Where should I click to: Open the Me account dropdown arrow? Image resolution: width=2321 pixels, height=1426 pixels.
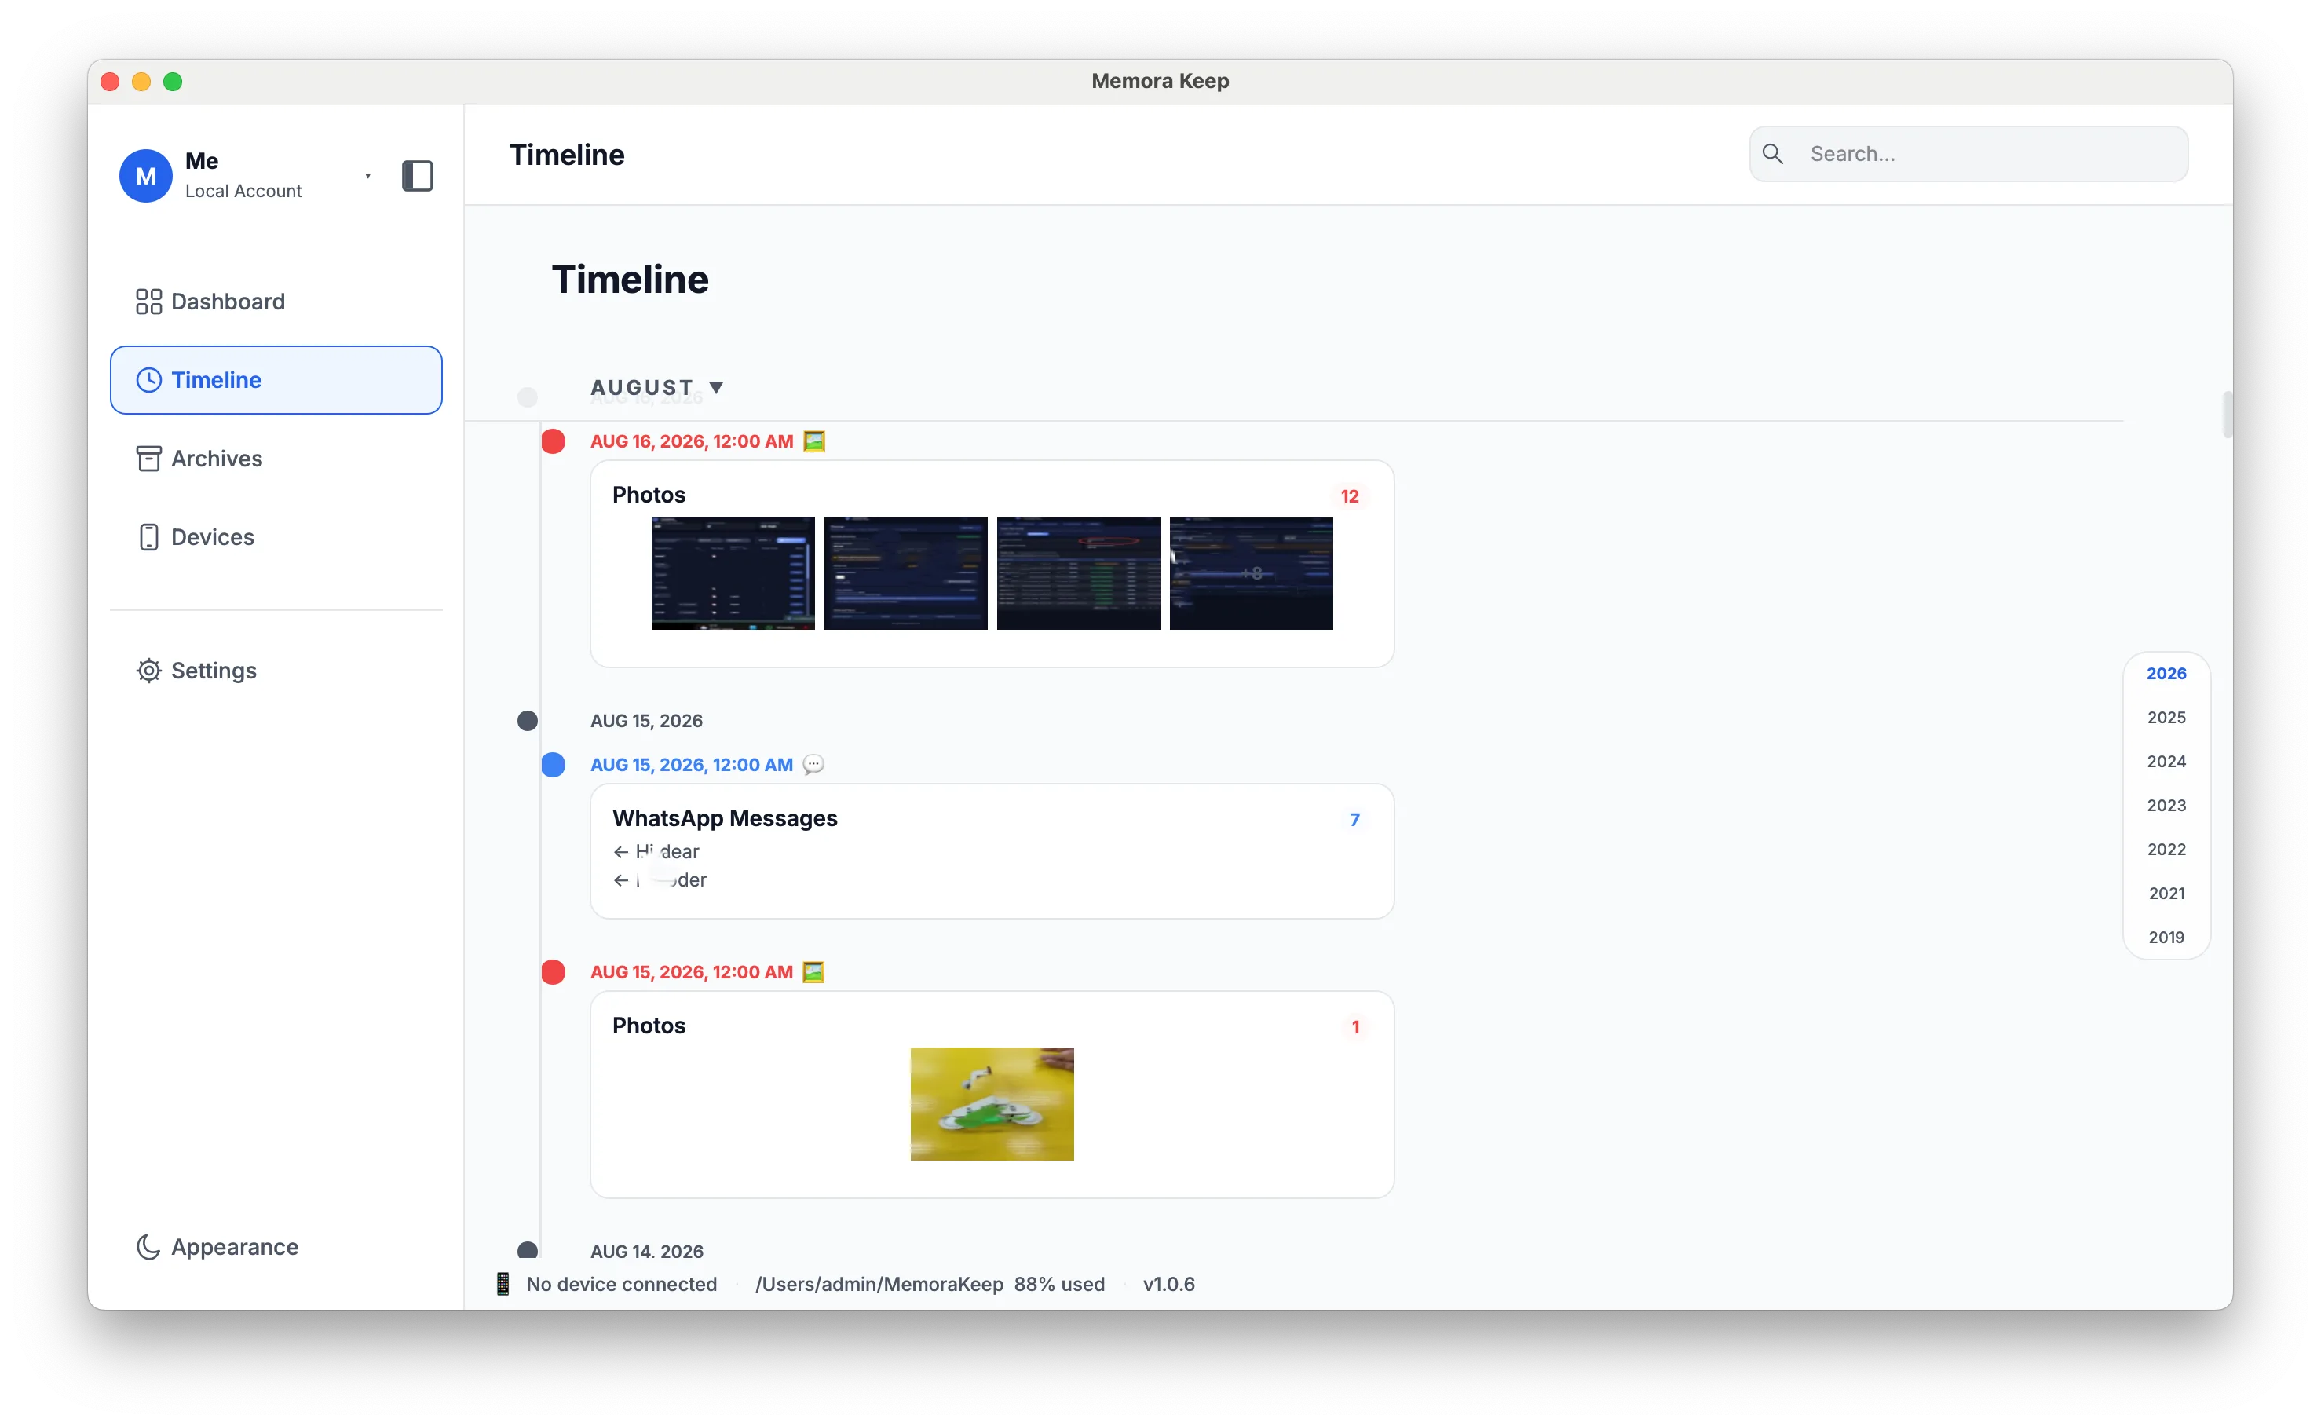pyautogui.click(x=367, y=177)
